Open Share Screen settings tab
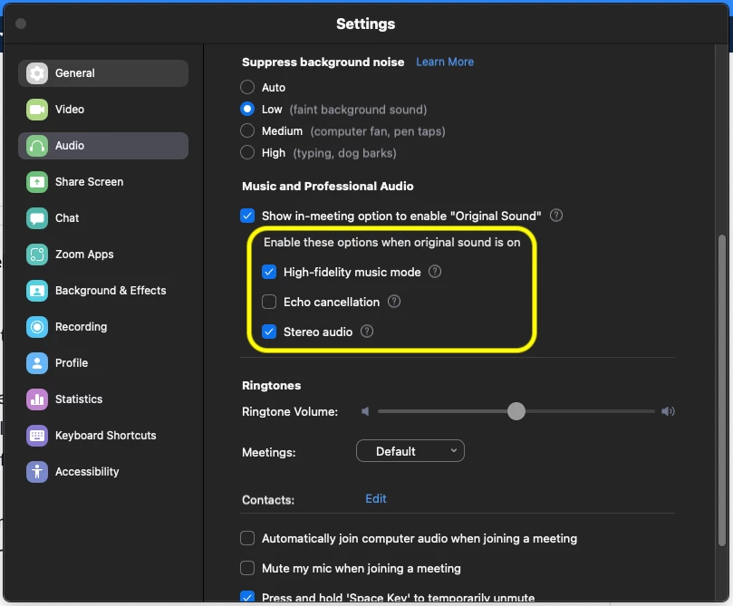Viewport: 733px width, 606px height. coord(103,182)
